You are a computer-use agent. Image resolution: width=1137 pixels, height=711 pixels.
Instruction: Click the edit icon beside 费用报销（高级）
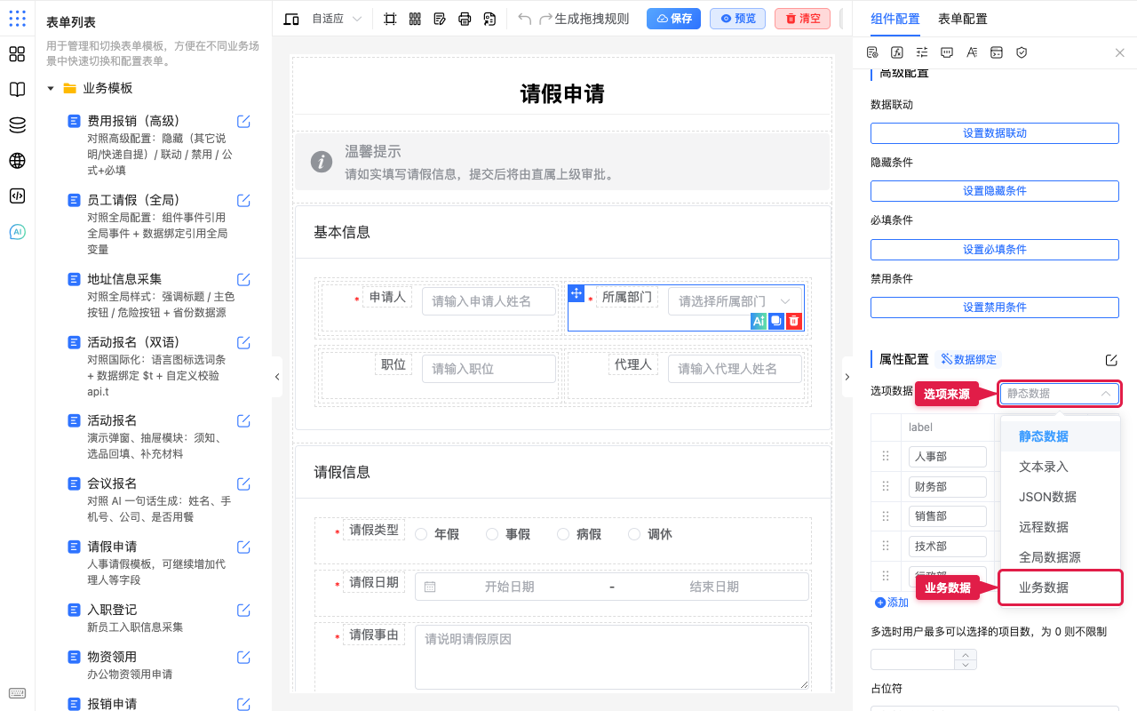[x=243, y=121]
